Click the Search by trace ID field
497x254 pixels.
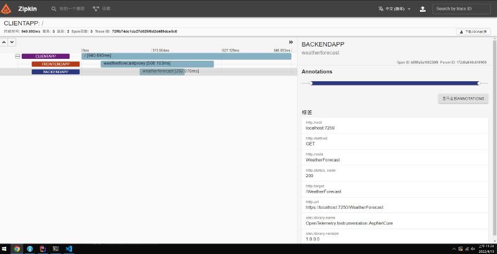point(461,9)
